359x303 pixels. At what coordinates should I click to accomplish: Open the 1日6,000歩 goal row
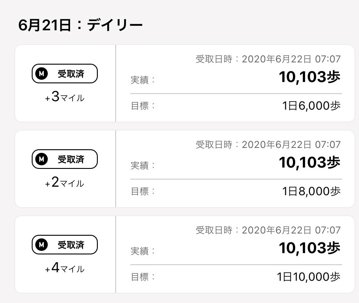(236, 106)
